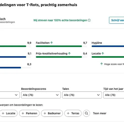Click Wij streven naar 100% echte beoordelingen

click(60, 20)
